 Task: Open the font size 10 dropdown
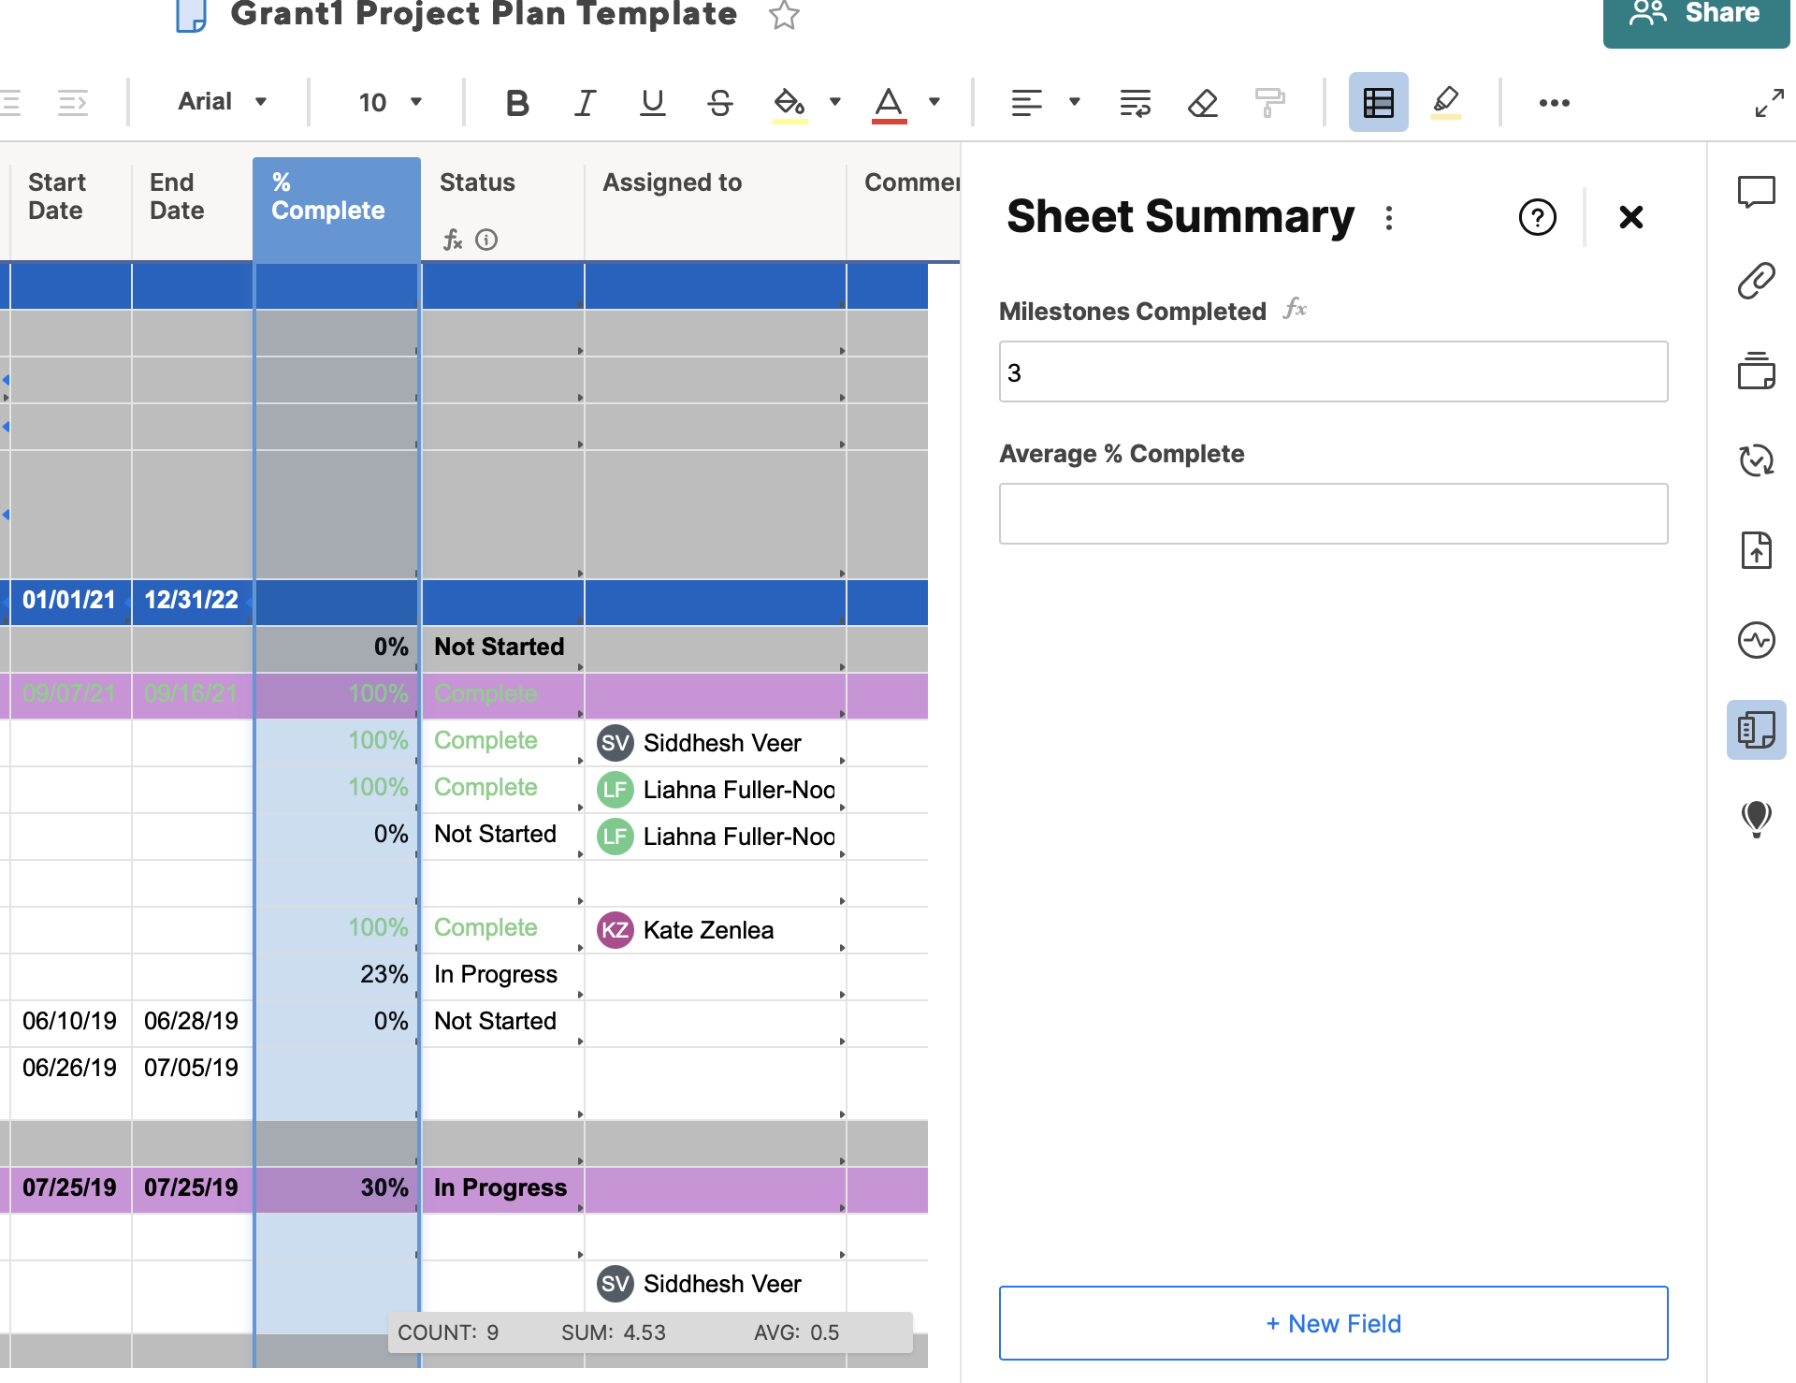click(x=390, y=103)
